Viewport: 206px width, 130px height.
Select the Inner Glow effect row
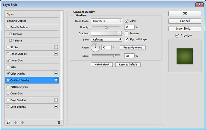(x=32, y=60)
